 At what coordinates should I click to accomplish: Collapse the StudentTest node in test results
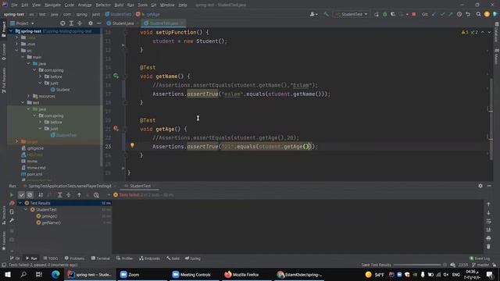pyautogui.click(x=26, y=210)
